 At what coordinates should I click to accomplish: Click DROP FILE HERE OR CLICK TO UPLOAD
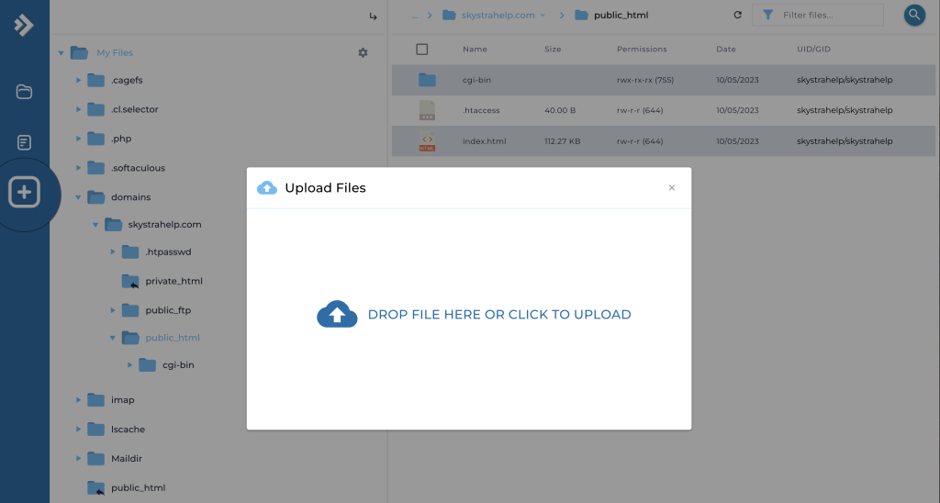point(498,315)
